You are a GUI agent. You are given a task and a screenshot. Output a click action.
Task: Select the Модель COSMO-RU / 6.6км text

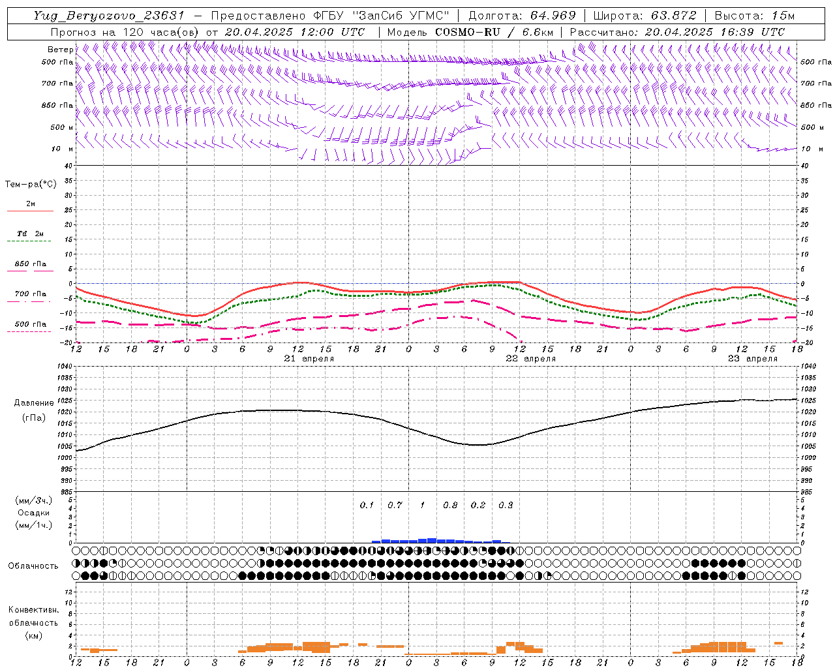pyautogui.click(x=470, y=32)
